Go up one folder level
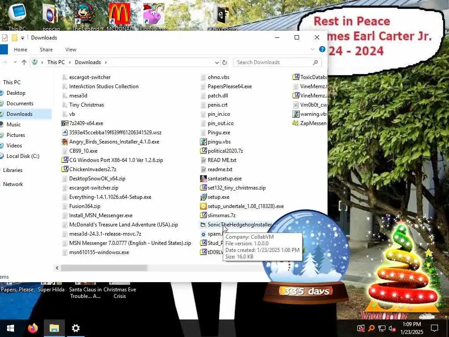449x337 pixels. pyautogui.click(x=24, y=62)
